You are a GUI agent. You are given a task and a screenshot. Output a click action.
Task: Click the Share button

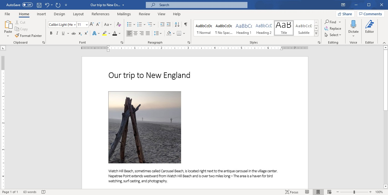coord(345,14)
